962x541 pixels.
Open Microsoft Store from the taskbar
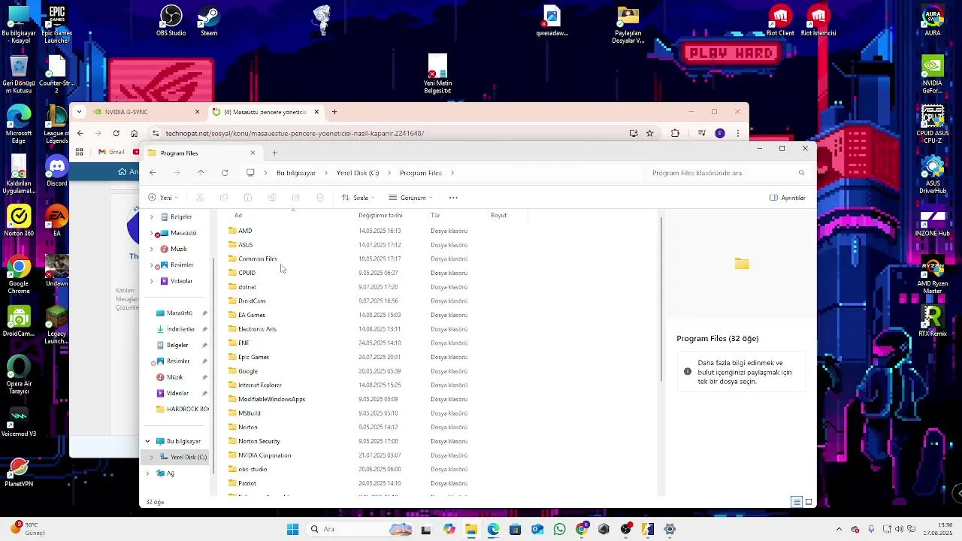515,529
